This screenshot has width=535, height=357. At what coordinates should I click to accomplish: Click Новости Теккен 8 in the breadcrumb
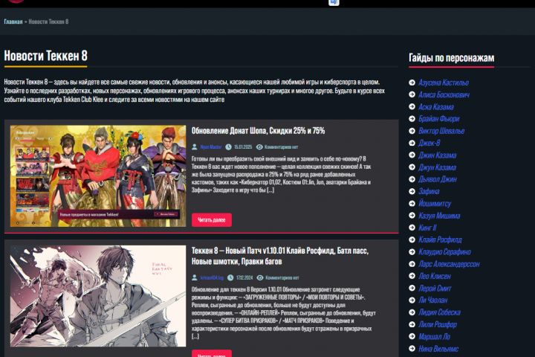[x=48, y=22]
